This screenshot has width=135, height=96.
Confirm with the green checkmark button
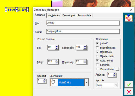[x=129, y=85]
